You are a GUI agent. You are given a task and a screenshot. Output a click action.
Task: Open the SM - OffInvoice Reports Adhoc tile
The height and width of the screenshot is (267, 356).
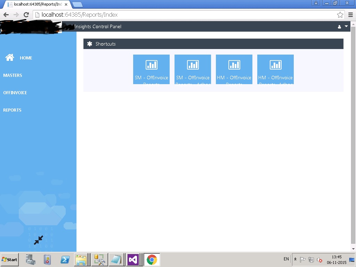point(193,69)
